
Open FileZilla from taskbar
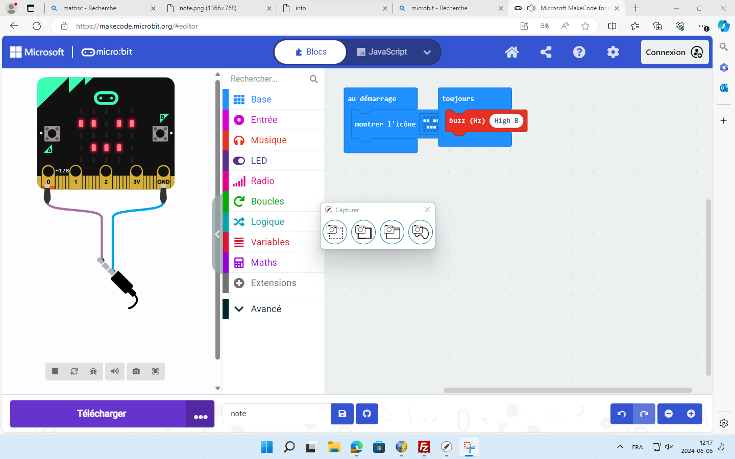coord(424,447)
